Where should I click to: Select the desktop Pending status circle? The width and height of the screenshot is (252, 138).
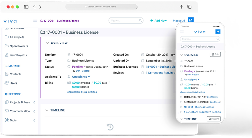(69, 66)
